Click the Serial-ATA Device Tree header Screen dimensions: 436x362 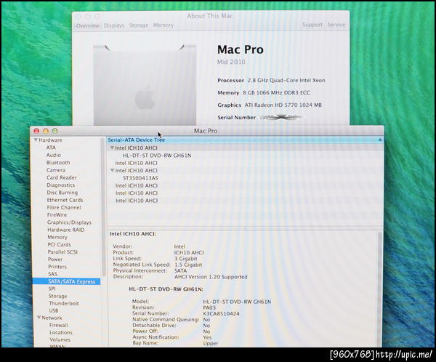pos(137,140)
